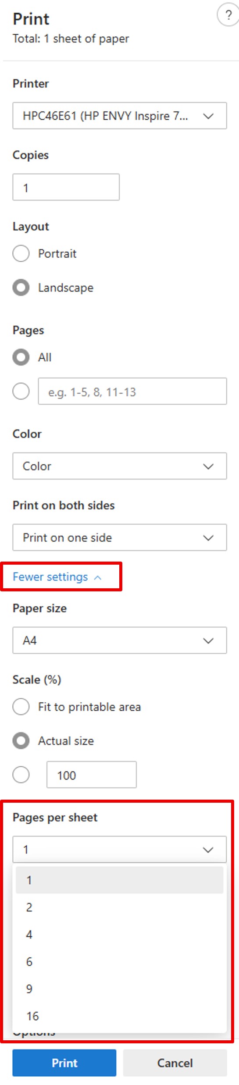239x1085 pixels.
Task: Pick 6 pages per sheet option
Action: coord(120,962)
